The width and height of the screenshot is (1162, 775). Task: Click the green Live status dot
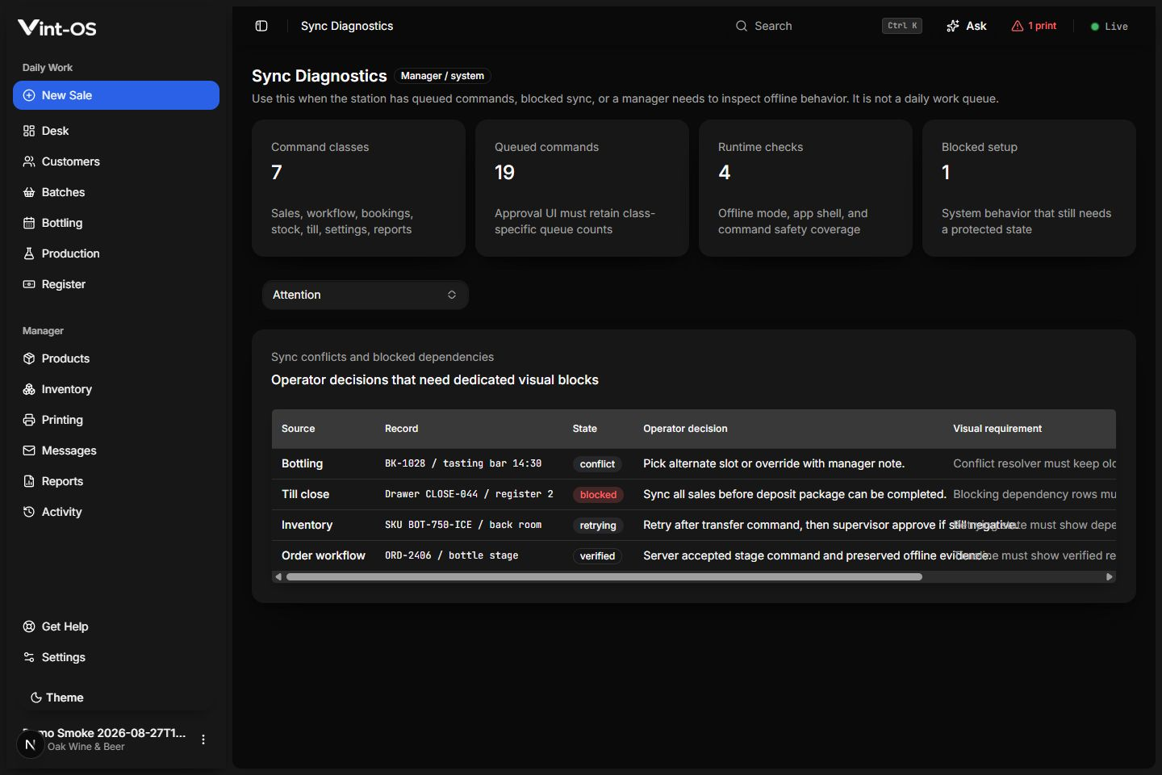pos(1094,27)
